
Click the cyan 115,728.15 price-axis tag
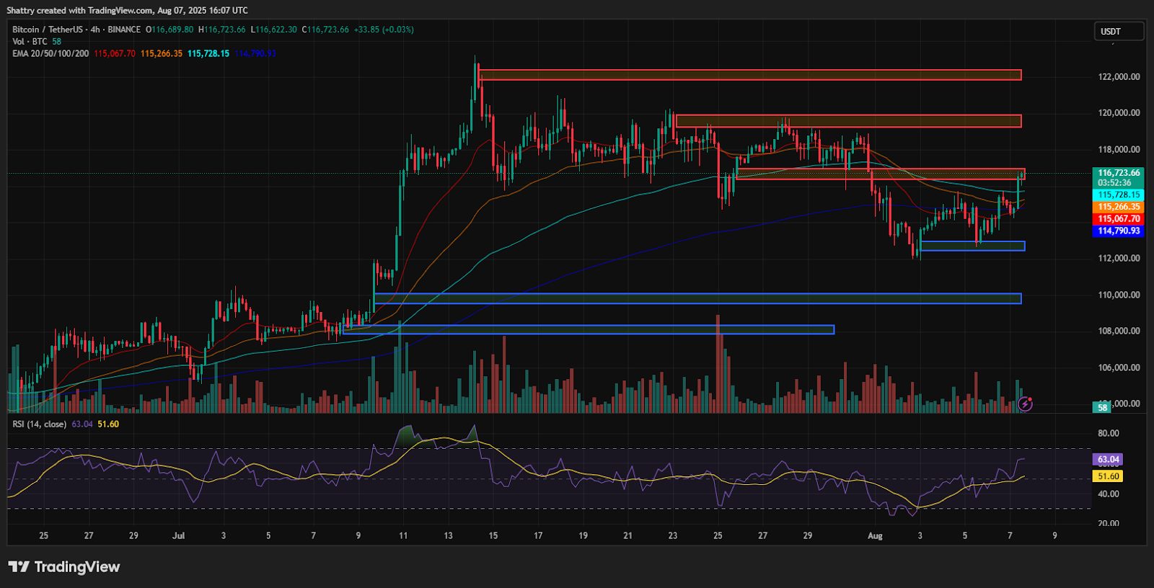click(1119, 195)
